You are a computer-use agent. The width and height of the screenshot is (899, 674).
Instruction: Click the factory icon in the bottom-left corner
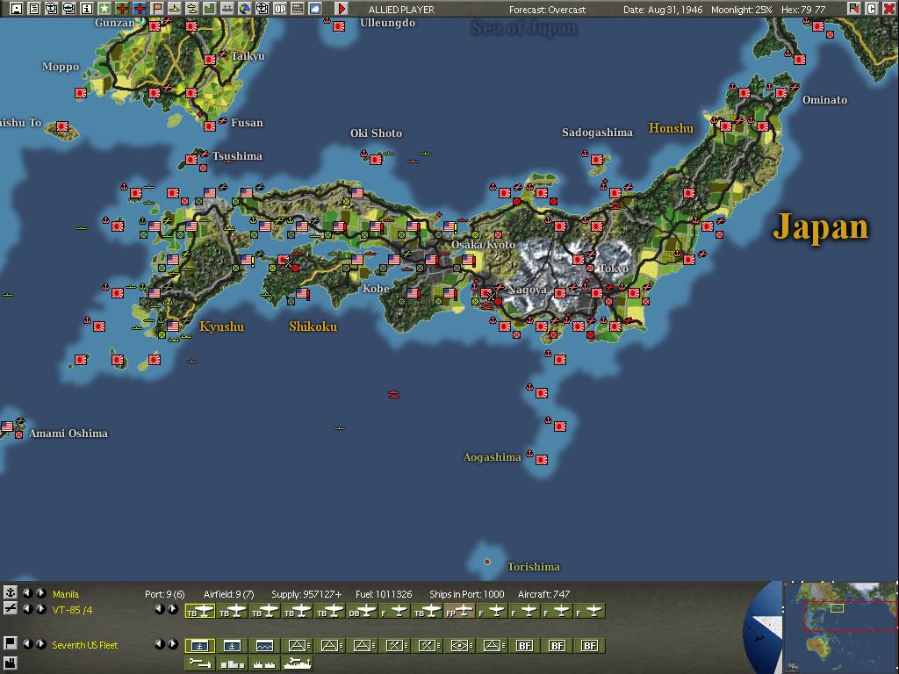(10, 663)
